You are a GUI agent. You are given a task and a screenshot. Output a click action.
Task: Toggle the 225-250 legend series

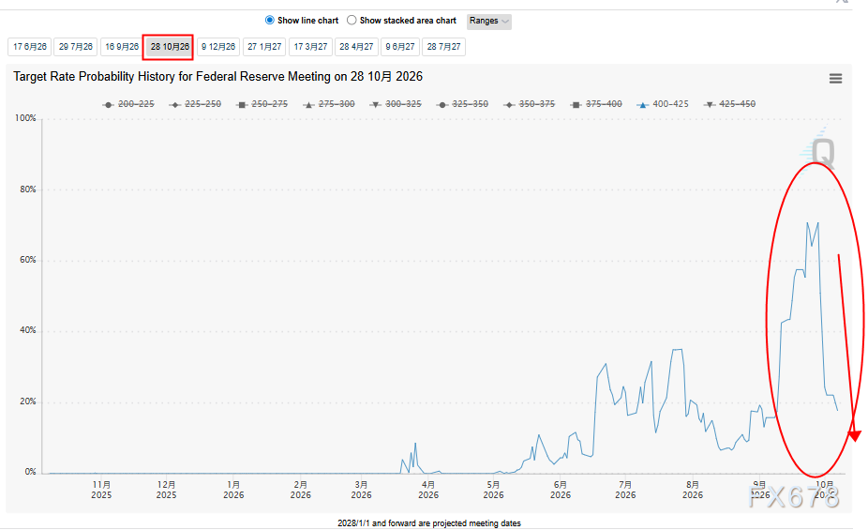[195, 104]
